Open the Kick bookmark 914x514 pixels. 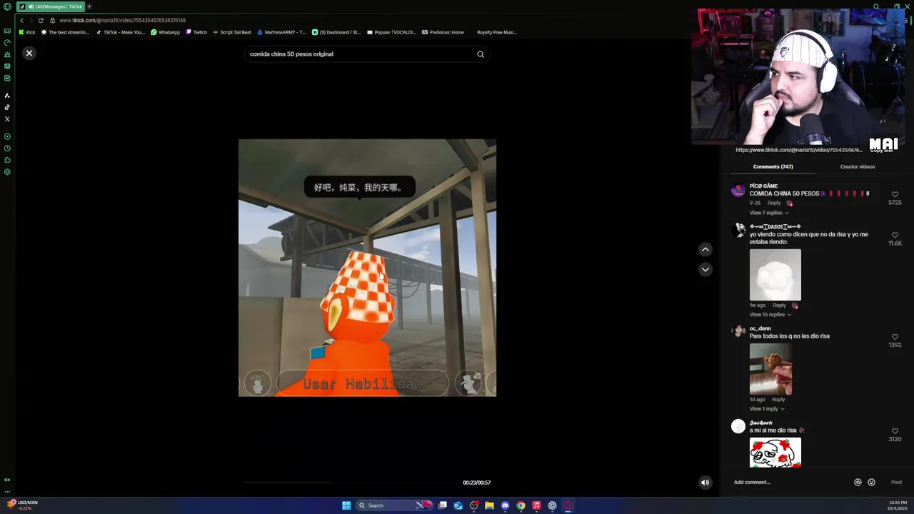point(27,32)
